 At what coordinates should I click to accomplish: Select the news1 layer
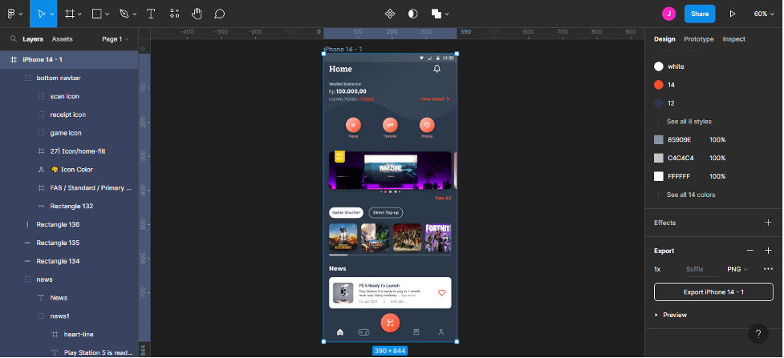[x=69, y=316]
